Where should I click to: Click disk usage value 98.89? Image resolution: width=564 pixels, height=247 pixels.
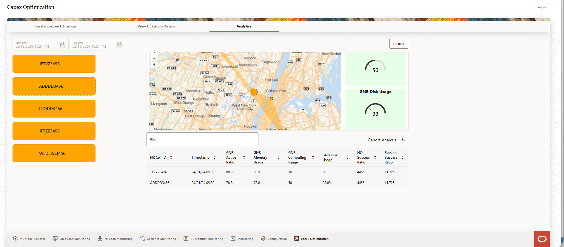(326, 183)
